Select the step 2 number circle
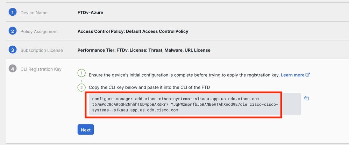This screenshot has height=145, width=349. (13, 31)
